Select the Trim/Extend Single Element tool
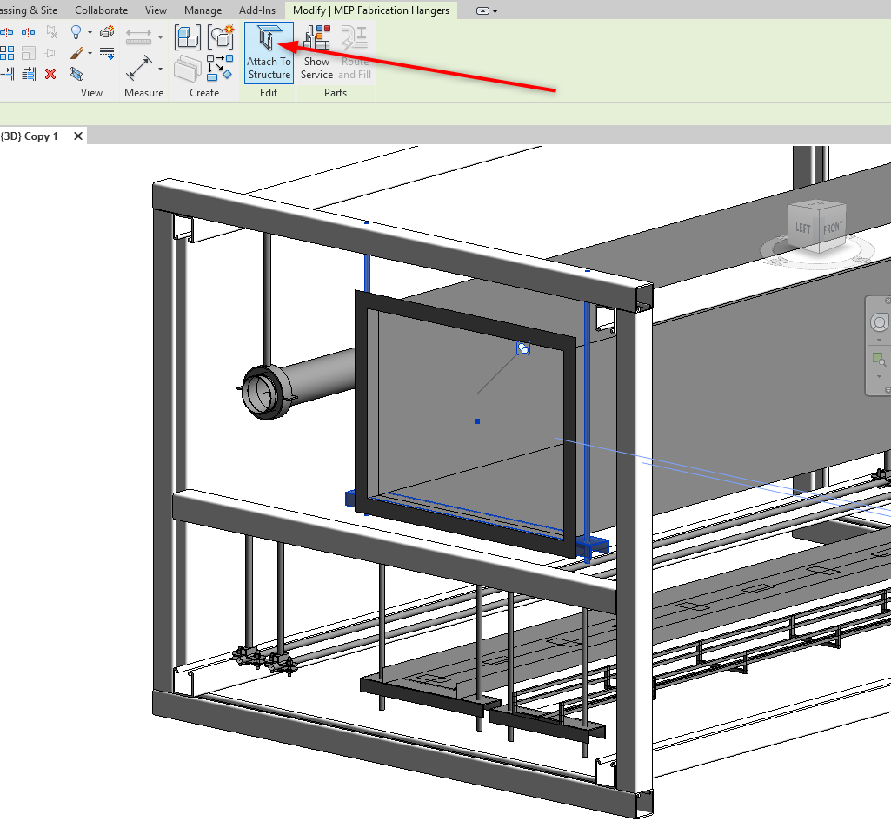This screenshot has width=891, height=821. [7, 74]
